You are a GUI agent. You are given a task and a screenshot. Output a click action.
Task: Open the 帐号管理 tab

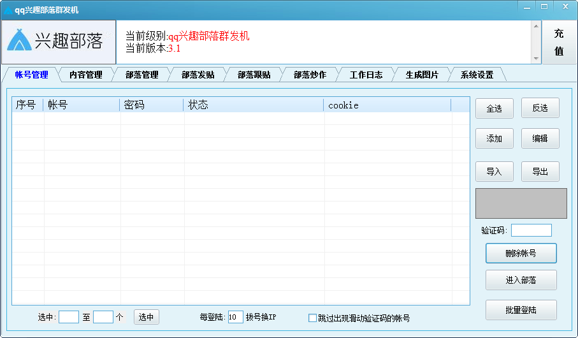31,75
